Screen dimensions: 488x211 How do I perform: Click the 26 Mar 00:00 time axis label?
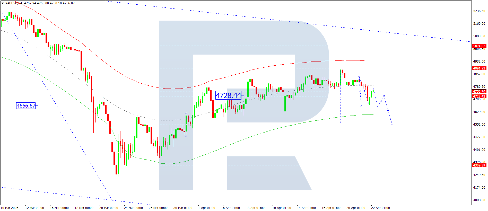point(158,208)
